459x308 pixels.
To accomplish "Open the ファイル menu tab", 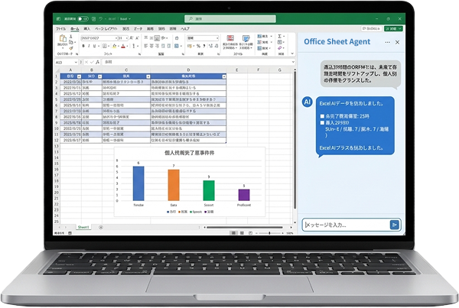I will point(60,28).
